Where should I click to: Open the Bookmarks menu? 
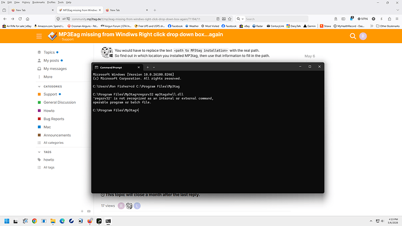pos(38,2)
